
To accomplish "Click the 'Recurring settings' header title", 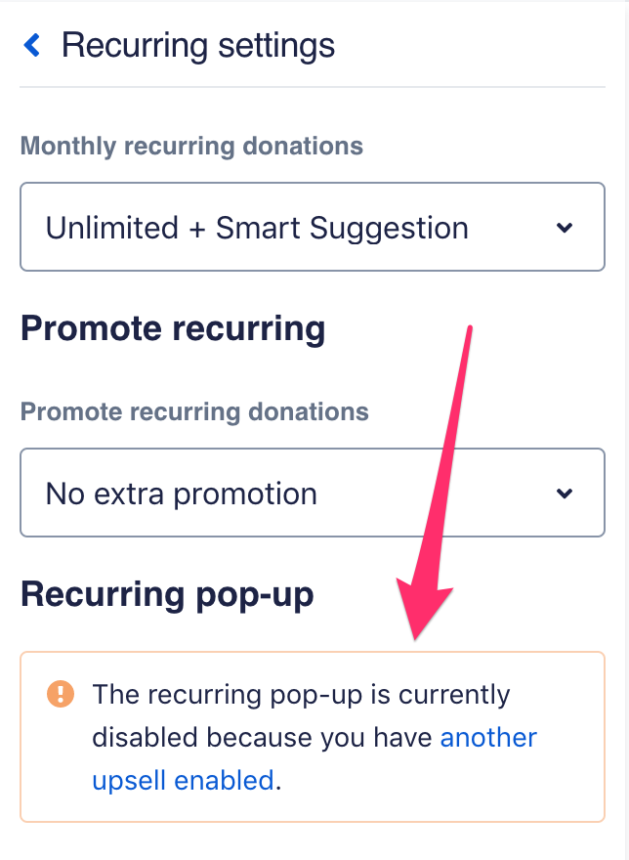I will point(198,45).
